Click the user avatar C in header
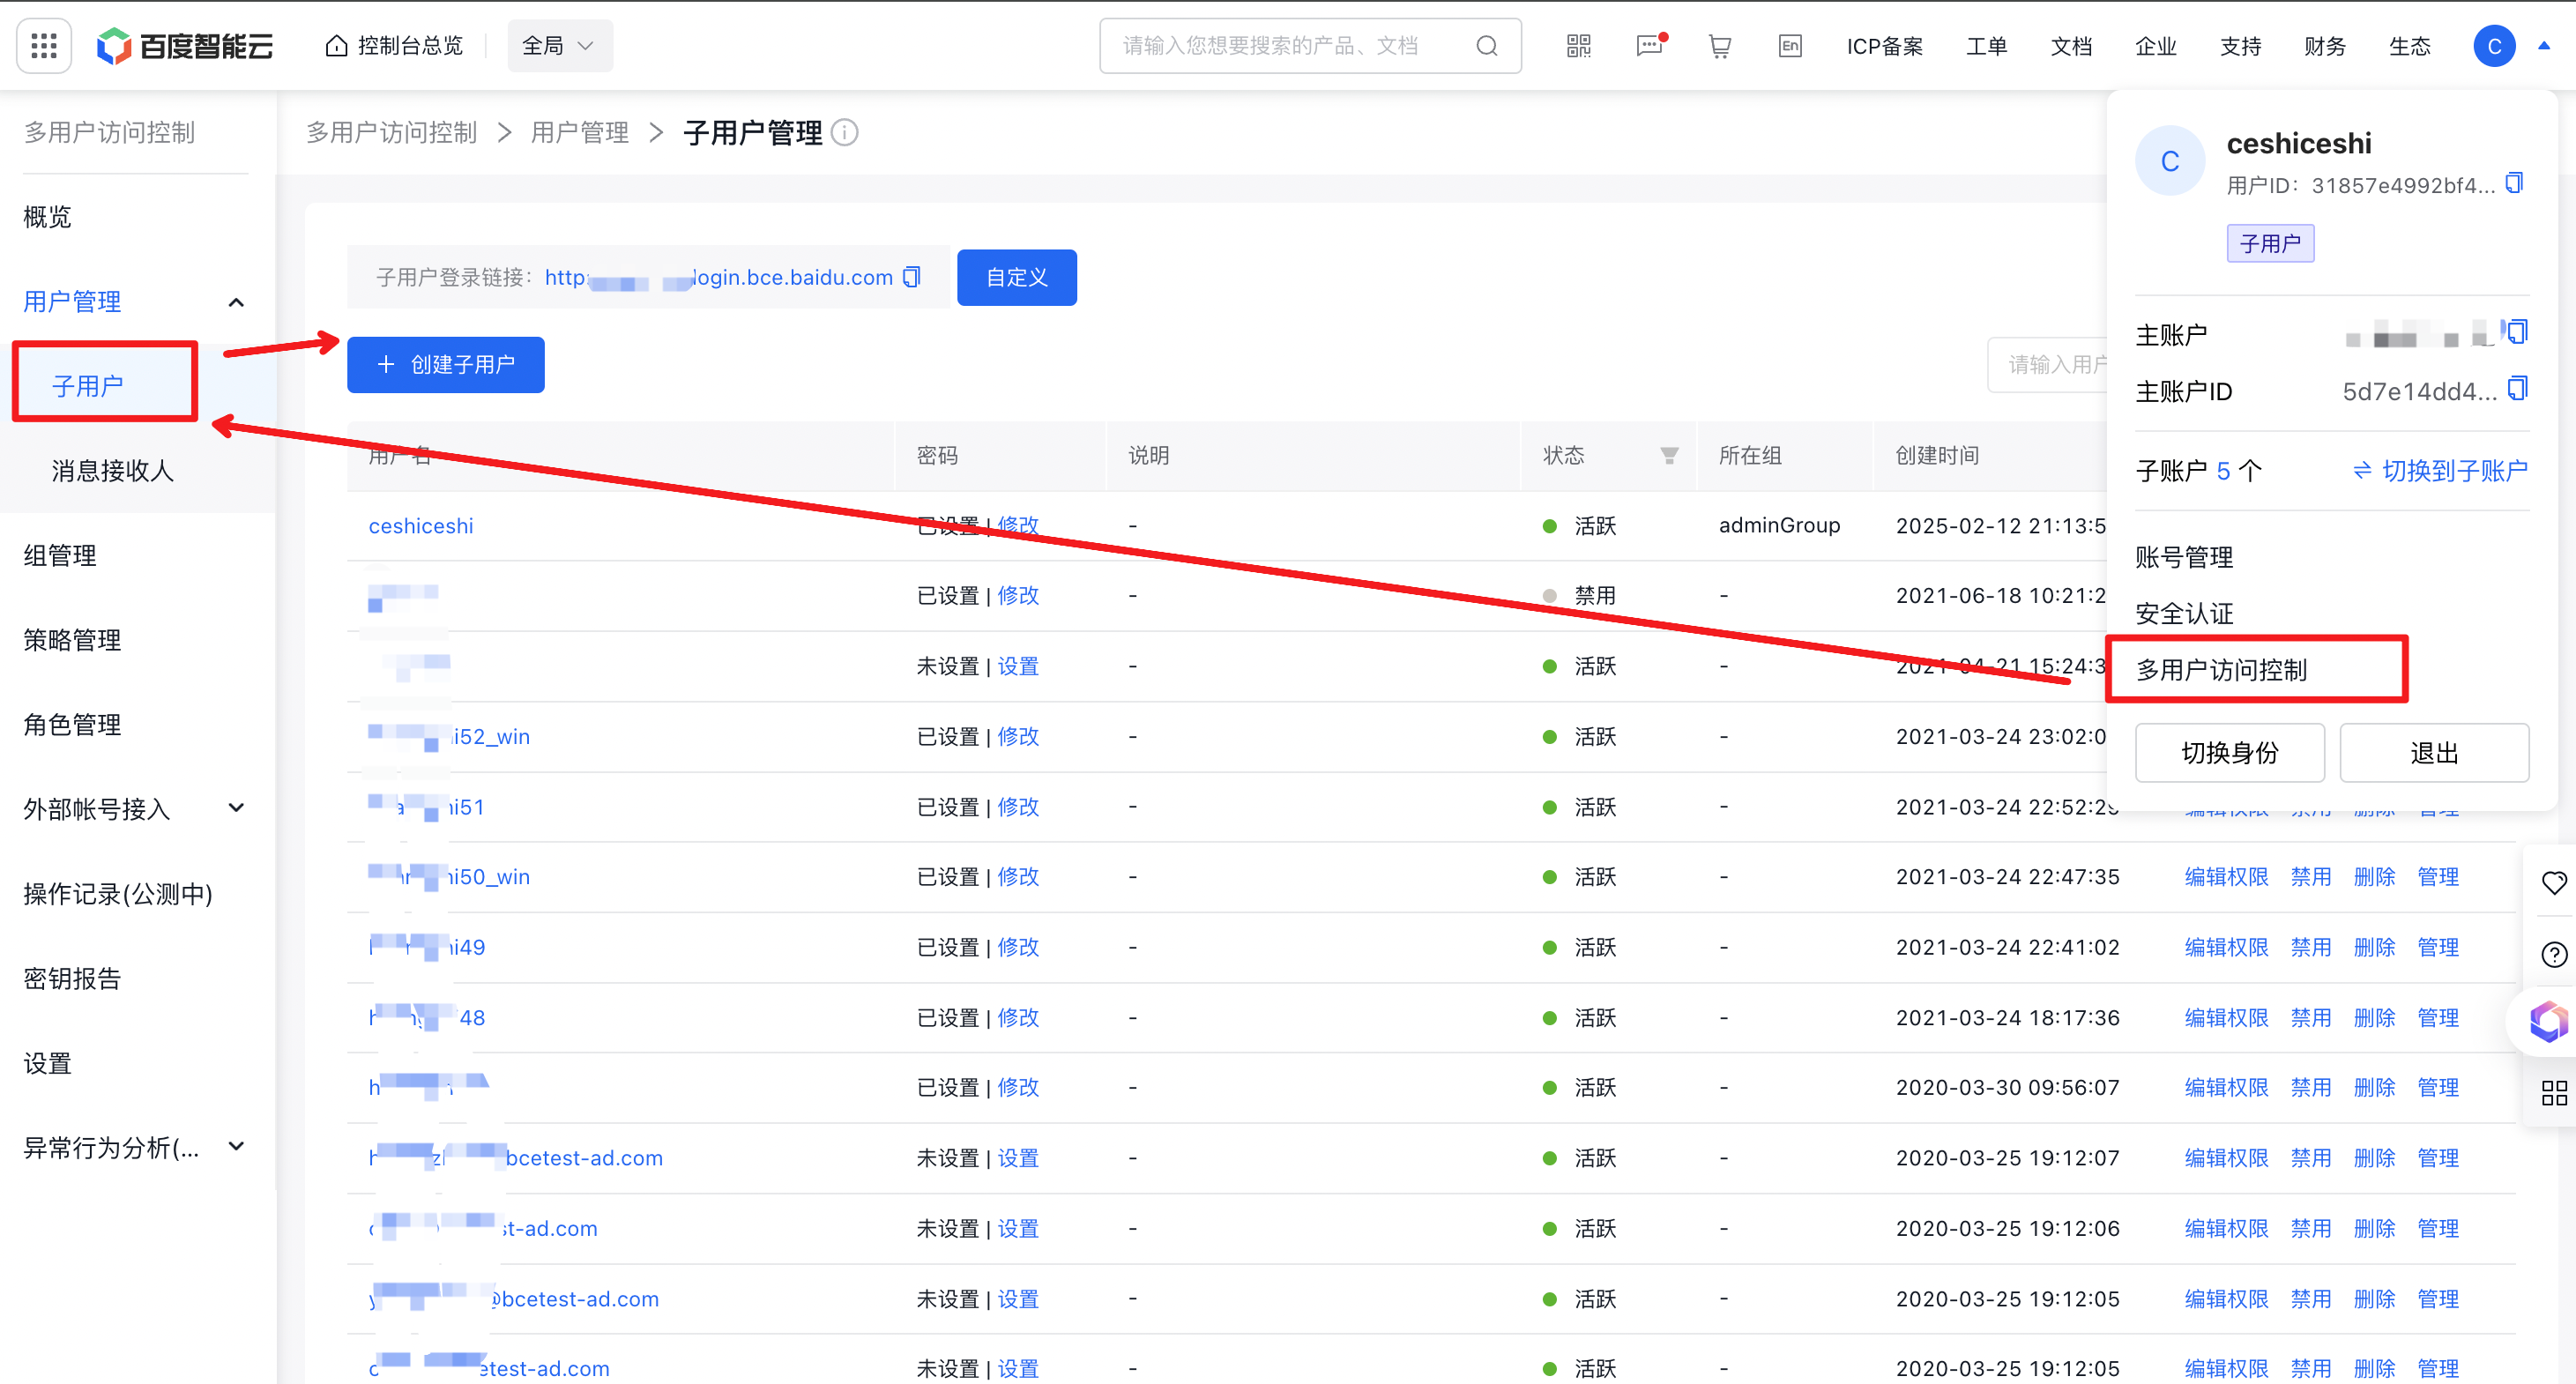Screen dimensions: 2576x1384 point(2494,46)
